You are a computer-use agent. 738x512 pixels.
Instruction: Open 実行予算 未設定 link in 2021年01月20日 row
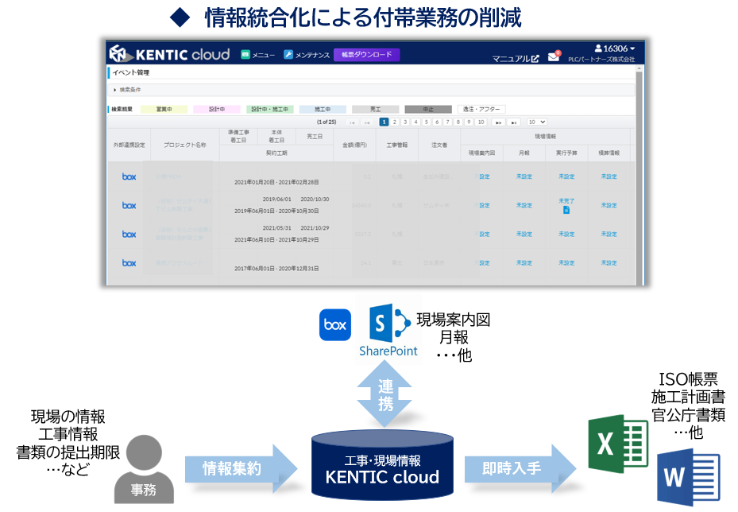pos(566,176)
